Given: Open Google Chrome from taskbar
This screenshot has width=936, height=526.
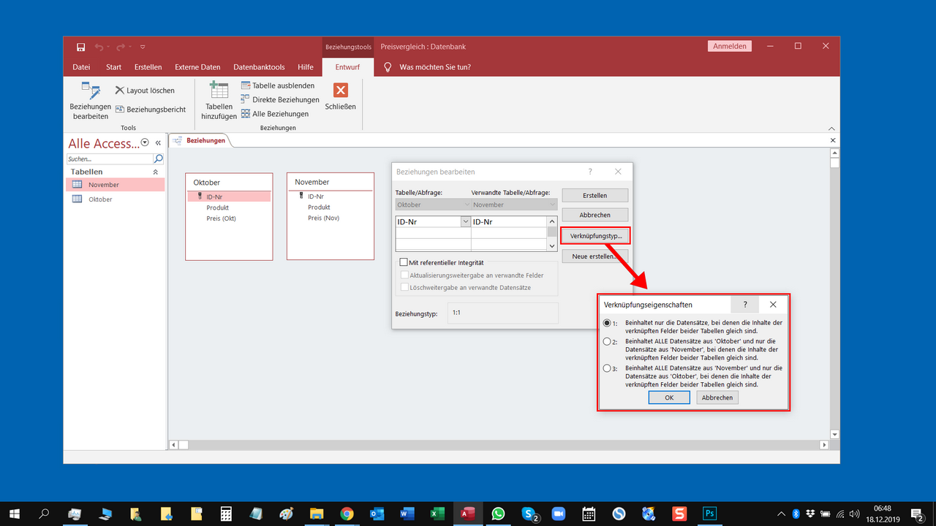Looking at the screenshot, I should 347,514.
